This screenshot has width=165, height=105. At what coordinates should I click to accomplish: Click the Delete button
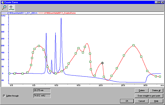tap(142, 90)
